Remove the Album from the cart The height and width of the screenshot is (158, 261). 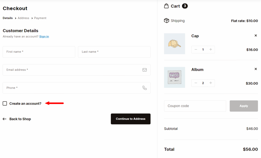tap(256, 69)
